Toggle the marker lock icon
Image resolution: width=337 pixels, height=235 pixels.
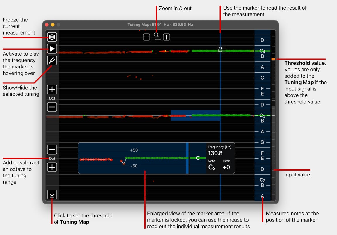click(x=220, y=49)
